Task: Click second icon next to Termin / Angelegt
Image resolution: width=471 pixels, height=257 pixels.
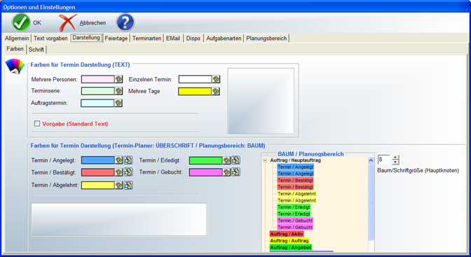Action: [x=128, y=160]
